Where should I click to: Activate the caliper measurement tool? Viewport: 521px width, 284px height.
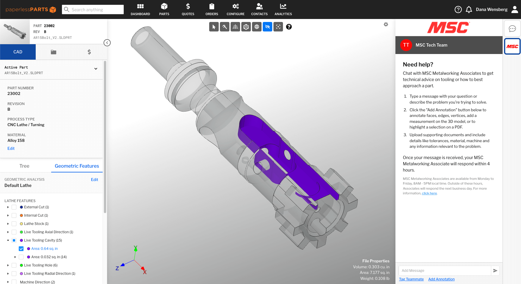click(224, 27)
